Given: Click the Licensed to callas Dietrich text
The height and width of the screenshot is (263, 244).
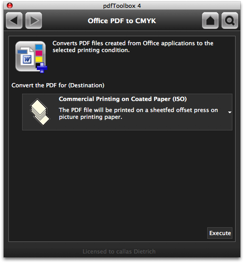Looking at the screenshot, I should coord(119,251).
